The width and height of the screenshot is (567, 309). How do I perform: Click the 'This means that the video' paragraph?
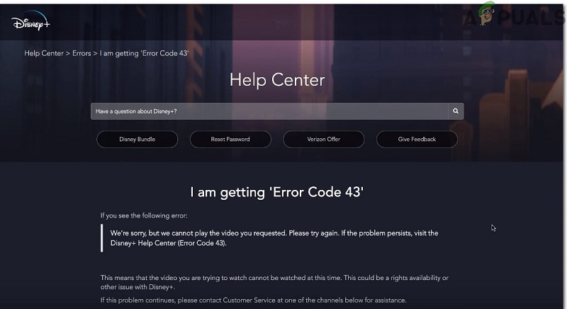(x=274, y=282)
